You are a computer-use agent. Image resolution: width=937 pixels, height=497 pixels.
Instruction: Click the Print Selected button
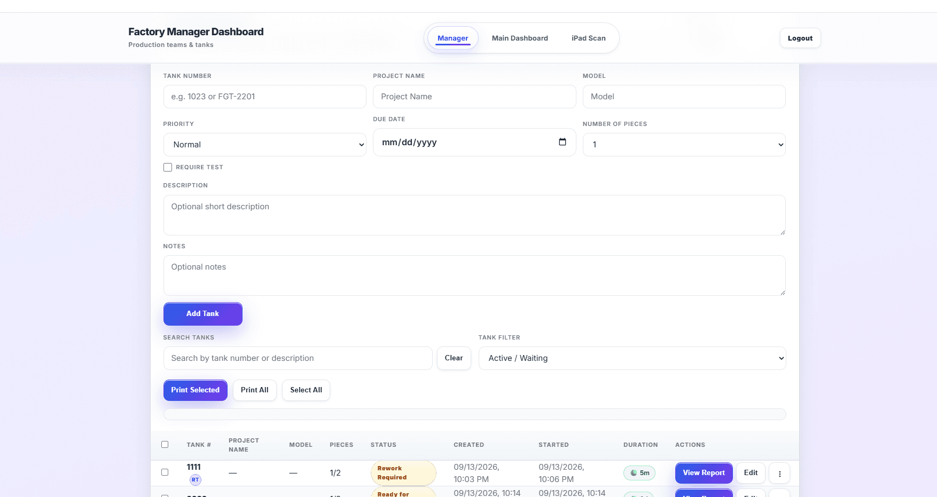tap(196, 390)
